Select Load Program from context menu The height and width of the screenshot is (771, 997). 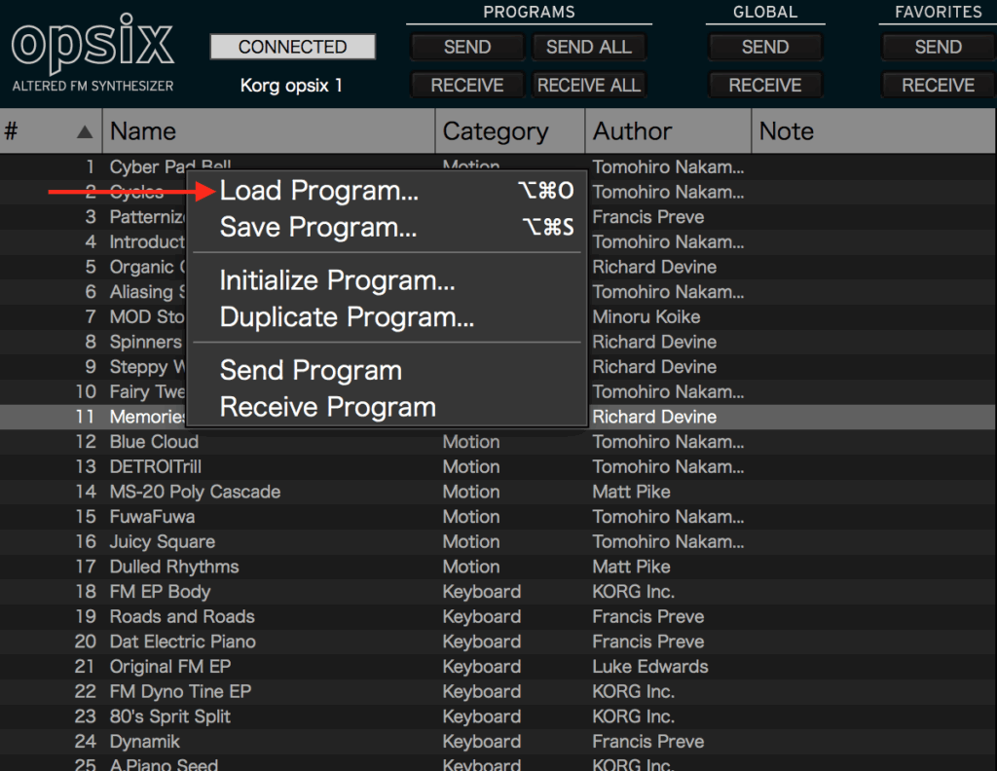(x=319, y=191)
